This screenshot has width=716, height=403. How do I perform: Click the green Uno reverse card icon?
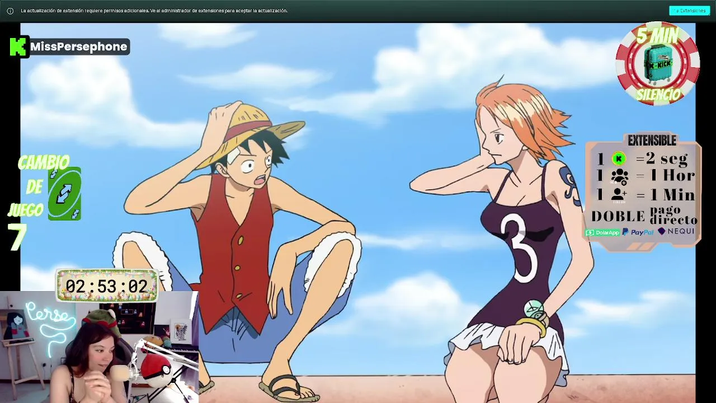64,194
